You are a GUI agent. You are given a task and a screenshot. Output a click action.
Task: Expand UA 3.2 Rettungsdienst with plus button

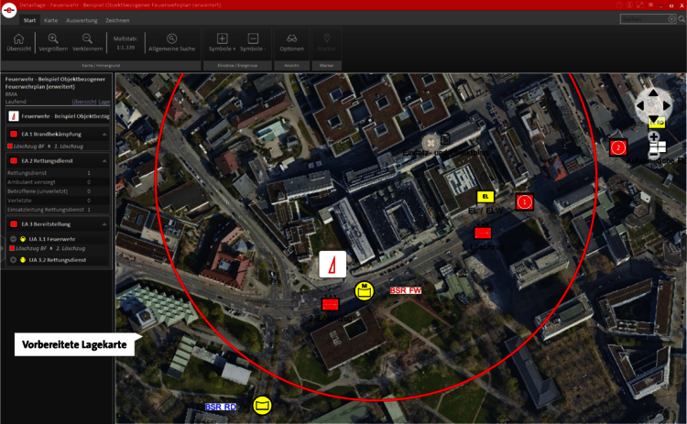[13, 260]
